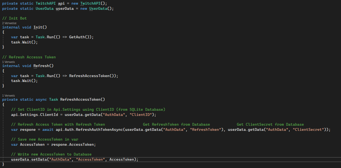
Task: Place cursor in the Init method name
Action: [x=38, y=27]
